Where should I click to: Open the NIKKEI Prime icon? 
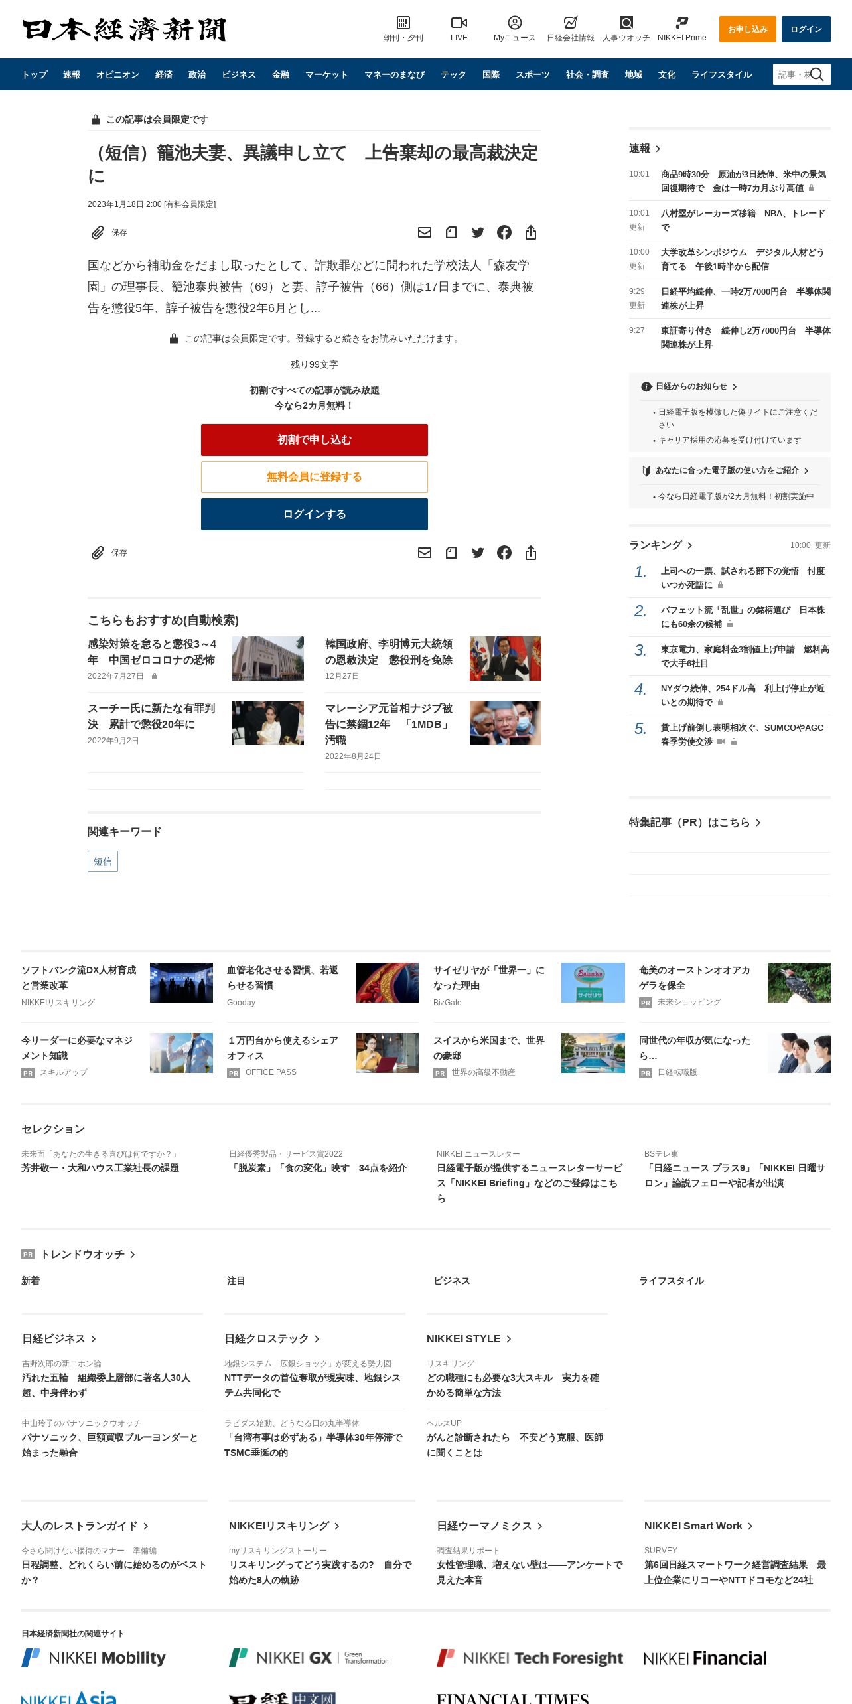pyautogui.click(x=681, y=23)
